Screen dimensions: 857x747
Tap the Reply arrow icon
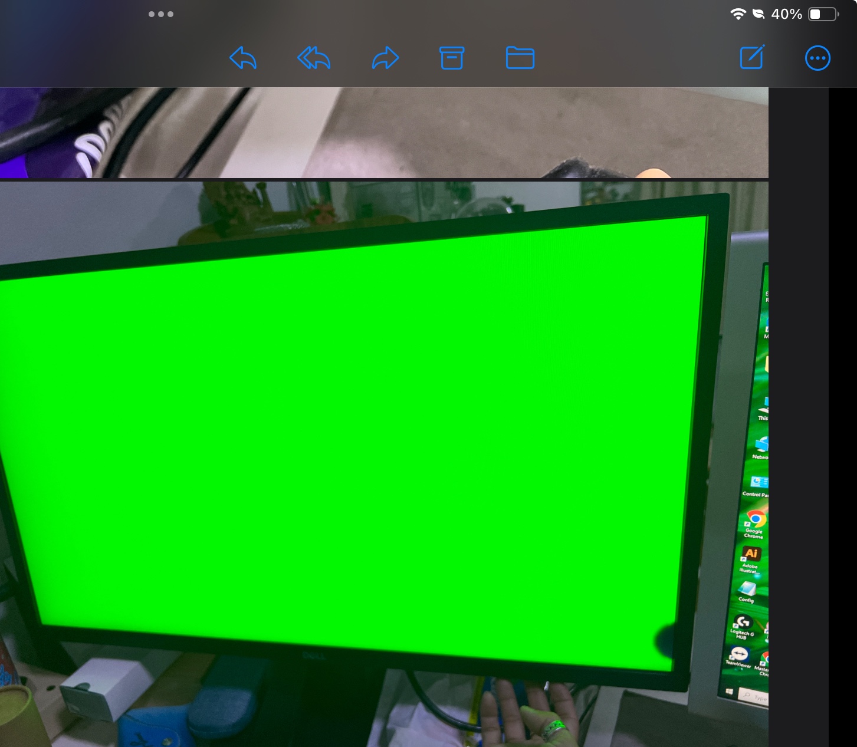(x=243, y=58)
